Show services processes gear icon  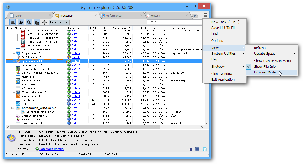pyautogui.click(x=29, y=22)
